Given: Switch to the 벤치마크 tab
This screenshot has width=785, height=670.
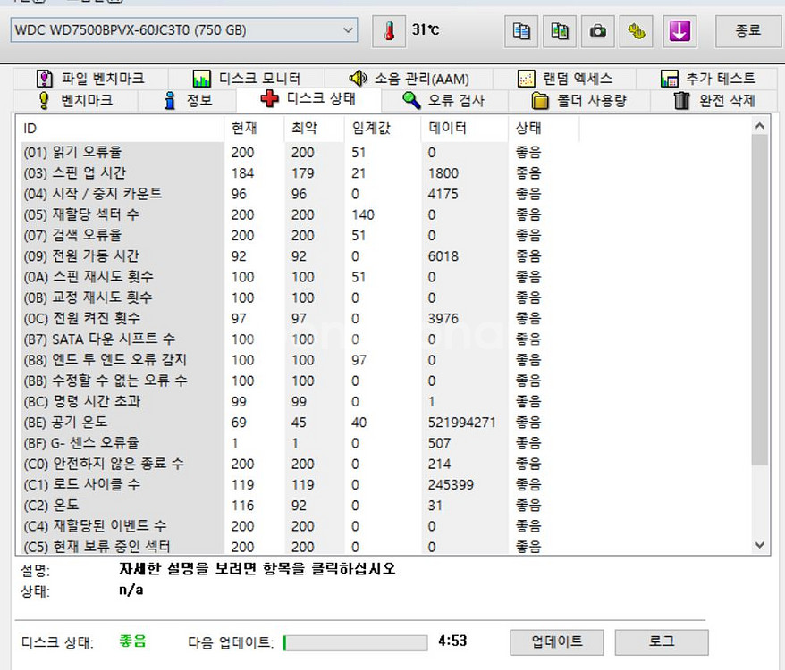Looking at the screenshot, I should click(x=76, y=100).
